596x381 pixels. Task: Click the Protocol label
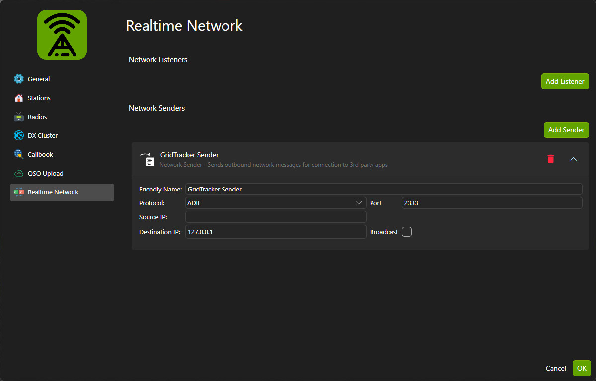[x=152, y=203]
